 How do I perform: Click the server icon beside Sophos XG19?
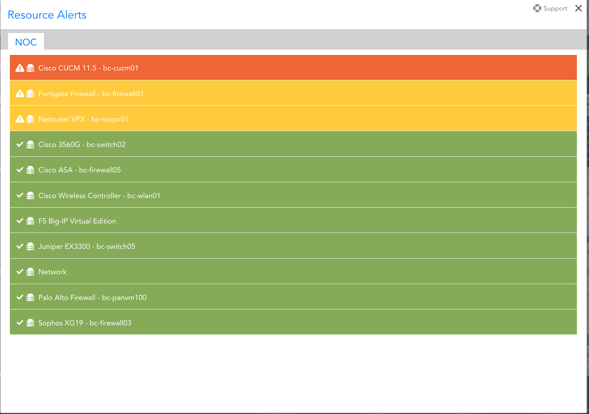(30, 323)
